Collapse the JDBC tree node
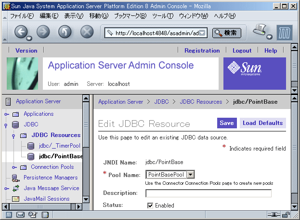Screen dimensions: 300x220 6,125
